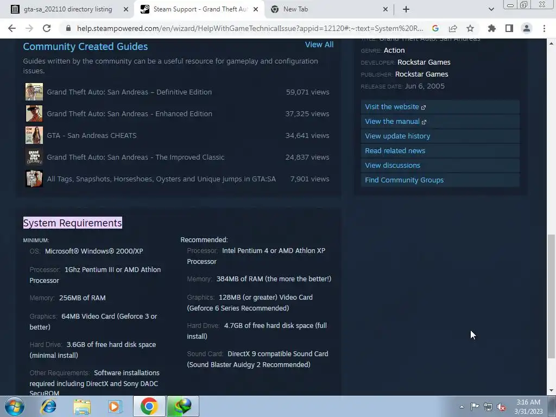Click 384MB of RAM recommended text

(274, 279)
